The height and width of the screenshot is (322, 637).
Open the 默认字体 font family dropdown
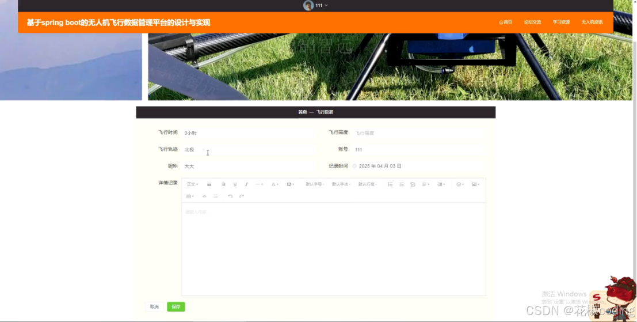pyautogui.click(x=341, y=184)
